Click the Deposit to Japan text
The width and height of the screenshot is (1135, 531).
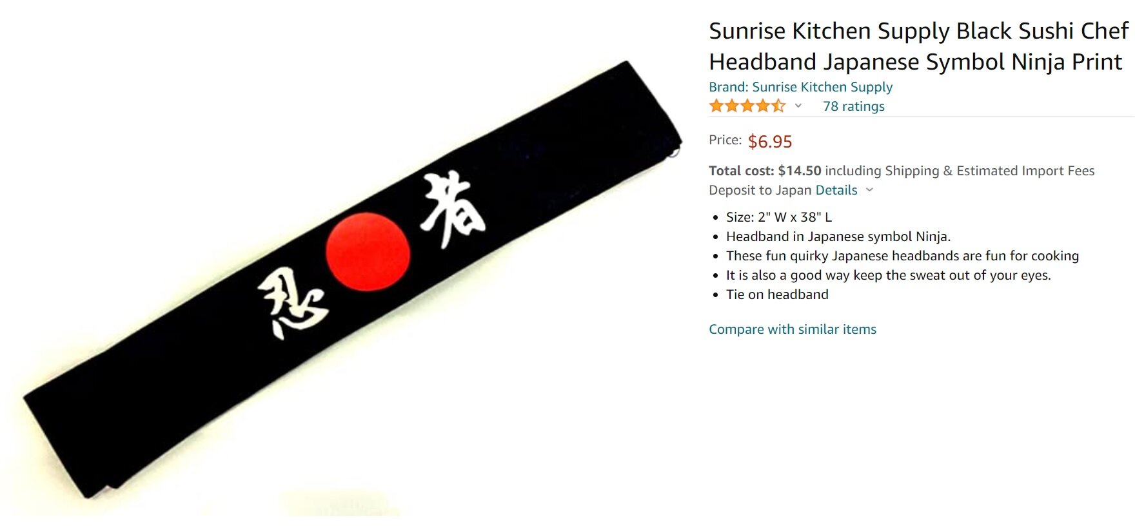click(x=760, y=190)
